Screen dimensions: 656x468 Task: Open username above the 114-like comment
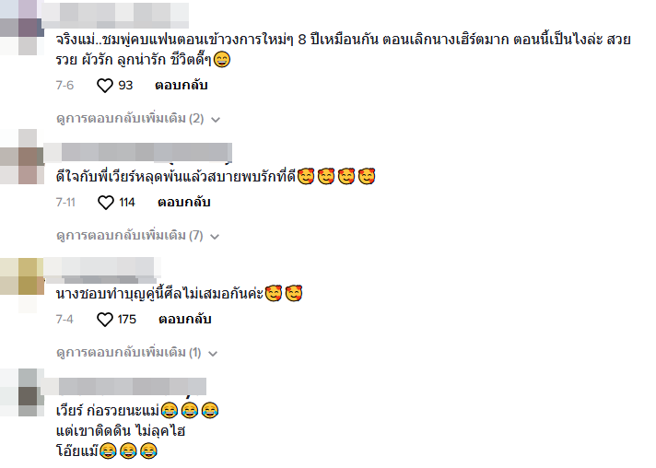coord(137,152)
